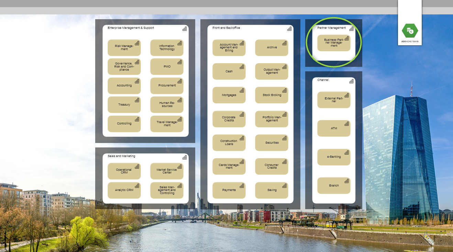Click the grid icon on the Payments capability
This screenshot has width=453, height=252.
coord(243,185)
